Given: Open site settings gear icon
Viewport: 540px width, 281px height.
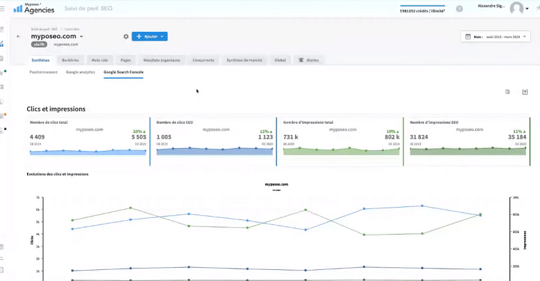Looking at the screenshot, I should pos(126,37).
